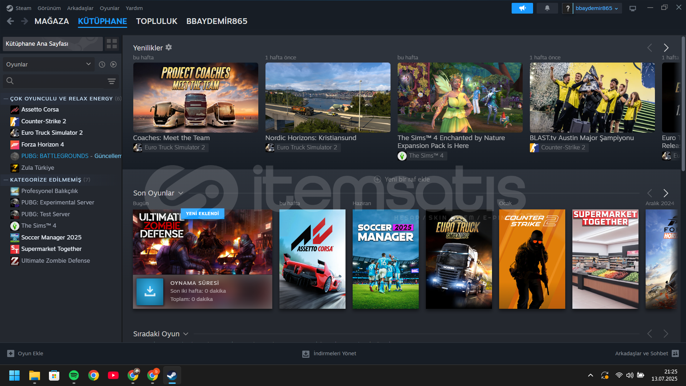686x386 pixels.
Task: Go forward with the right arrow
Action: click(x=24, y=21)
